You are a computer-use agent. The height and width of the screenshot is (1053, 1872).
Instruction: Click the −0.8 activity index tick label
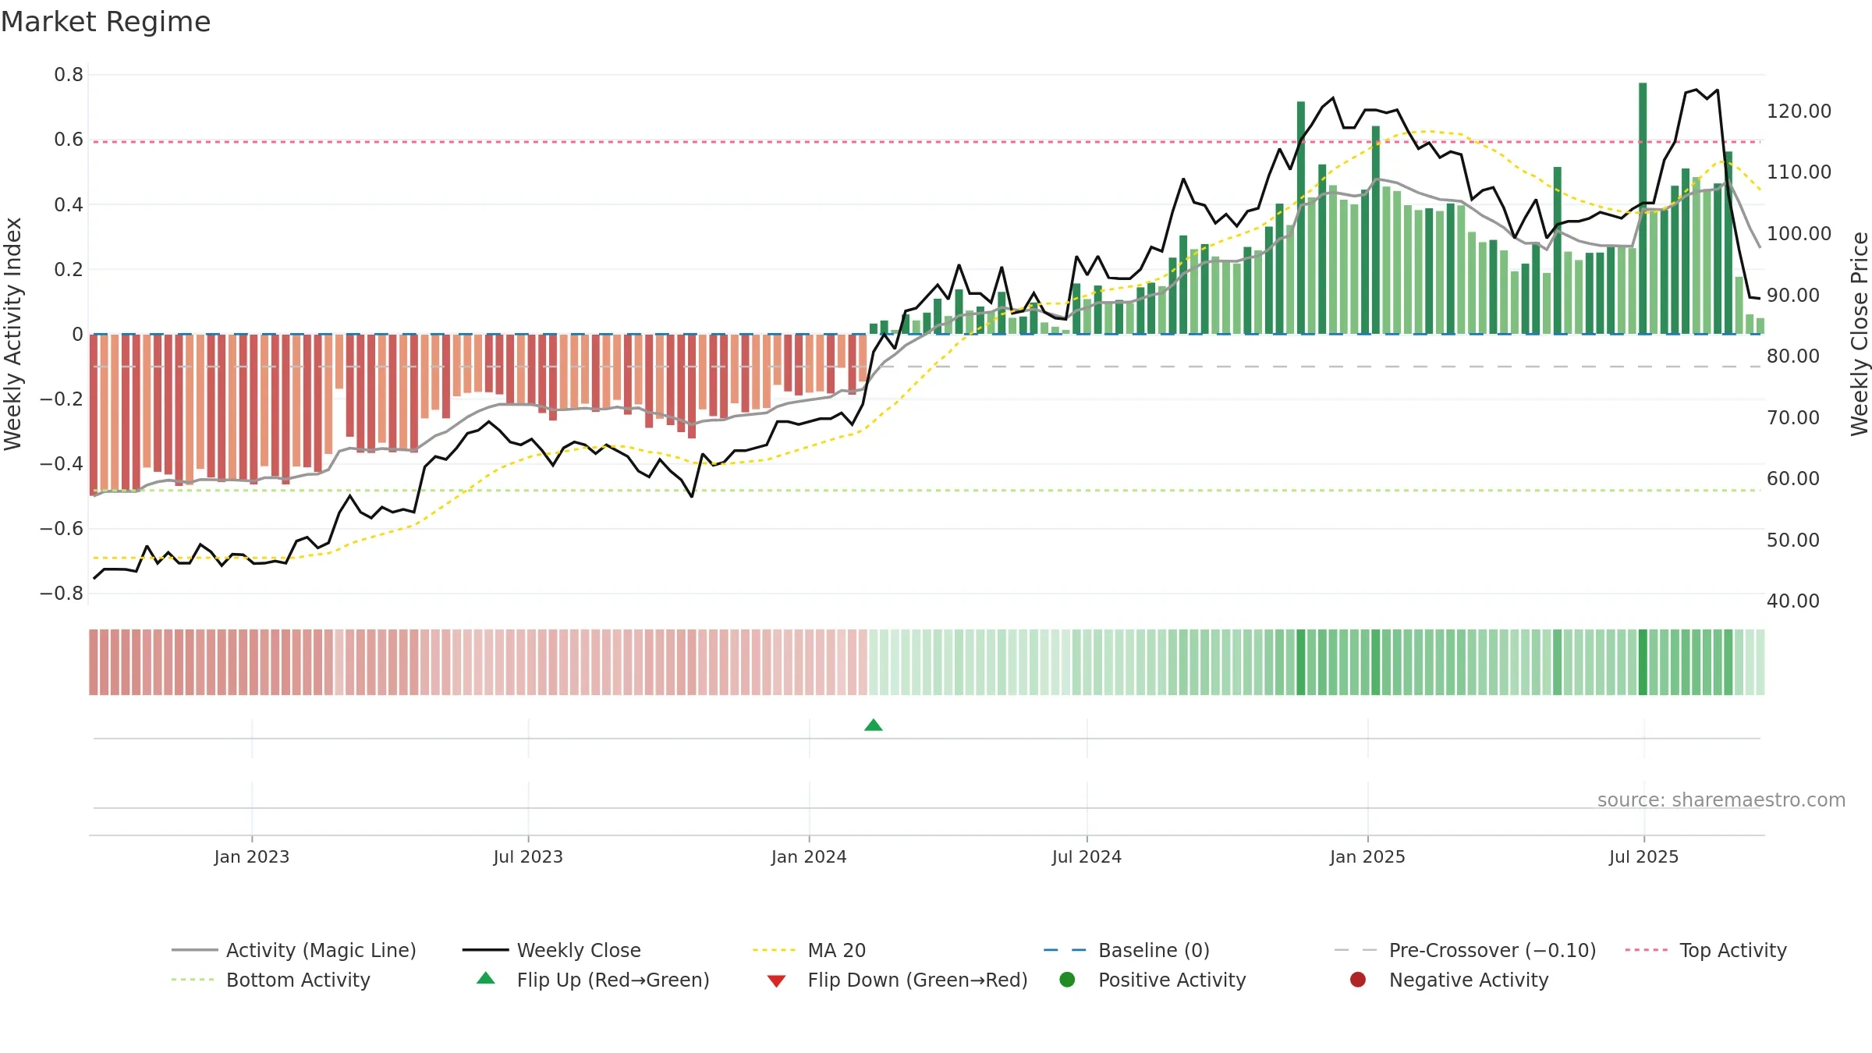point(62,593)
